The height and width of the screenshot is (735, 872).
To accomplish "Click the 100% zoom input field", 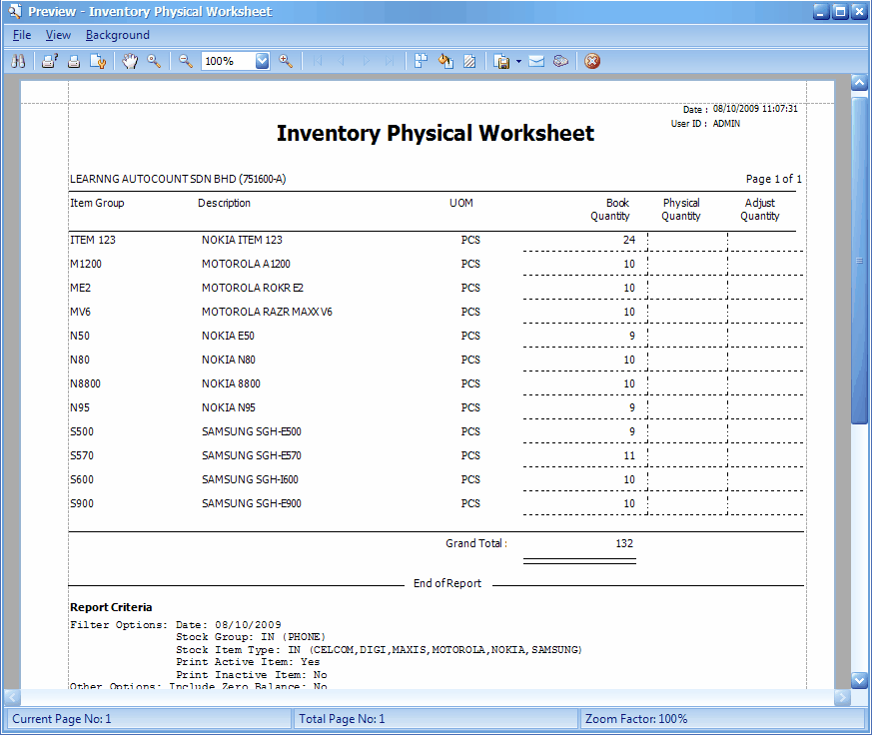I will 229,61.
